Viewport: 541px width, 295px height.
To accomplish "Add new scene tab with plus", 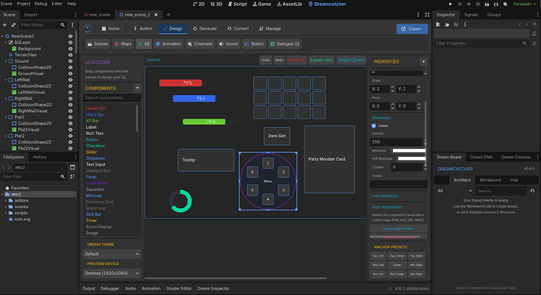I will [169, 14].
